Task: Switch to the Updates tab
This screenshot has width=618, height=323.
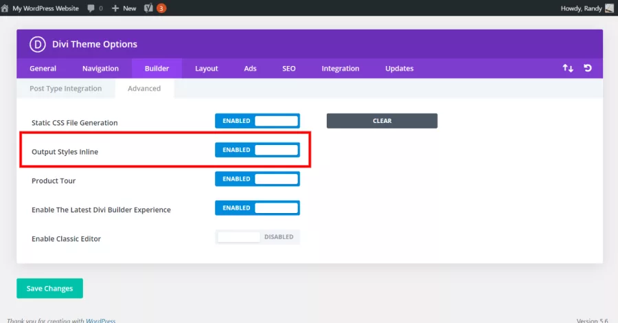Action: point(399,68)
